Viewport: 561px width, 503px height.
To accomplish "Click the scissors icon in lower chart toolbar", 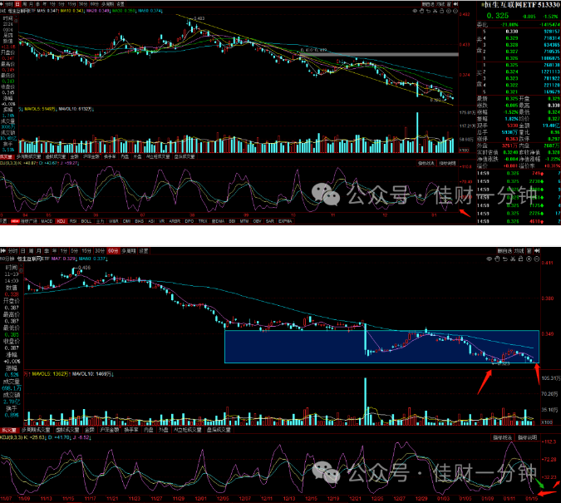I will click(513, 259).
